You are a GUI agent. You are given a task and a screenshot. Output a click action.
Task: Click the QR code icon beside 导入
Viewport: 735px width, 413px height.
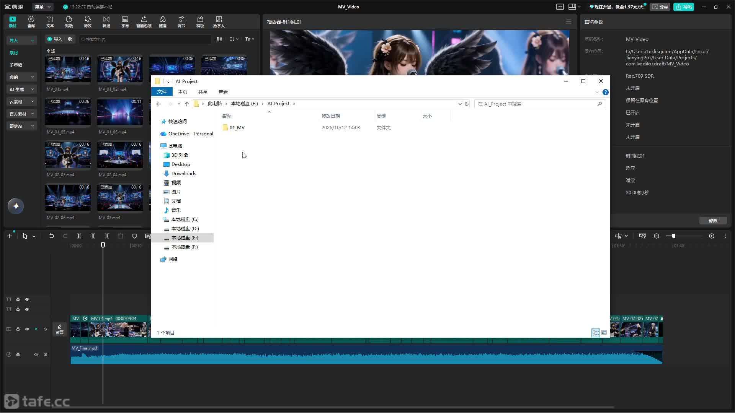point(70,39)
